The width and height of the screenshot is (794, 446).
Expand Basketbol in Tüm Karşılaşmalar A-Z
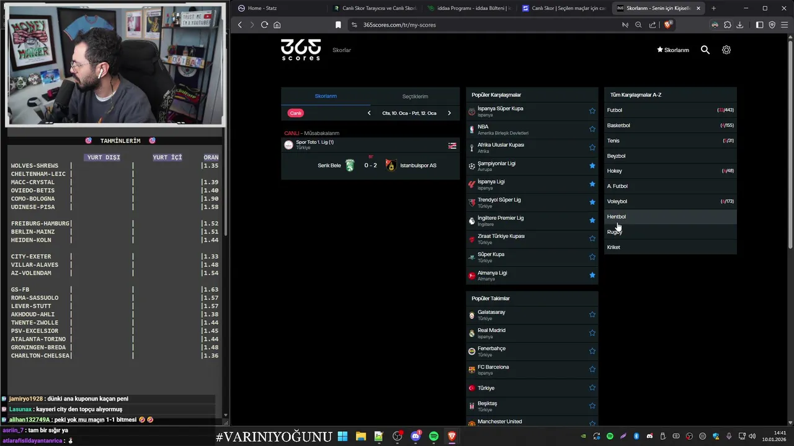[x=671, y=125]
